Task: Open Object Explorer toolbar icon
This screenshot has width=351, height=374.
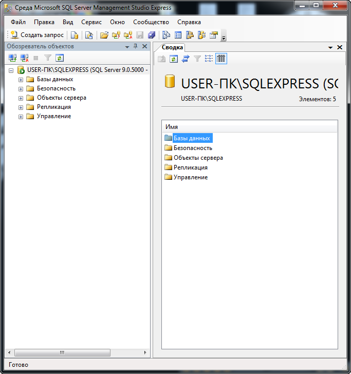Action: coord(190,35)
